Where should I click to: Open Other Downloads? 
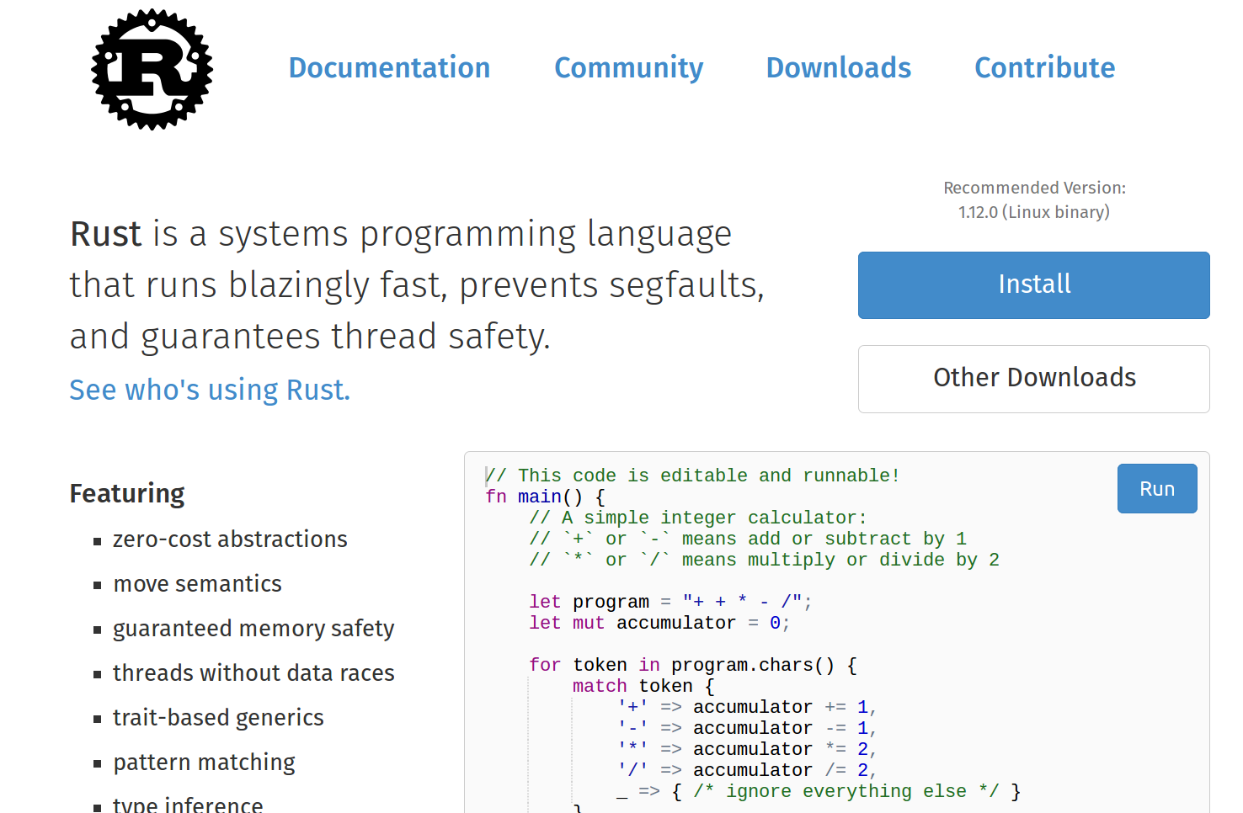pos(1034,379)
